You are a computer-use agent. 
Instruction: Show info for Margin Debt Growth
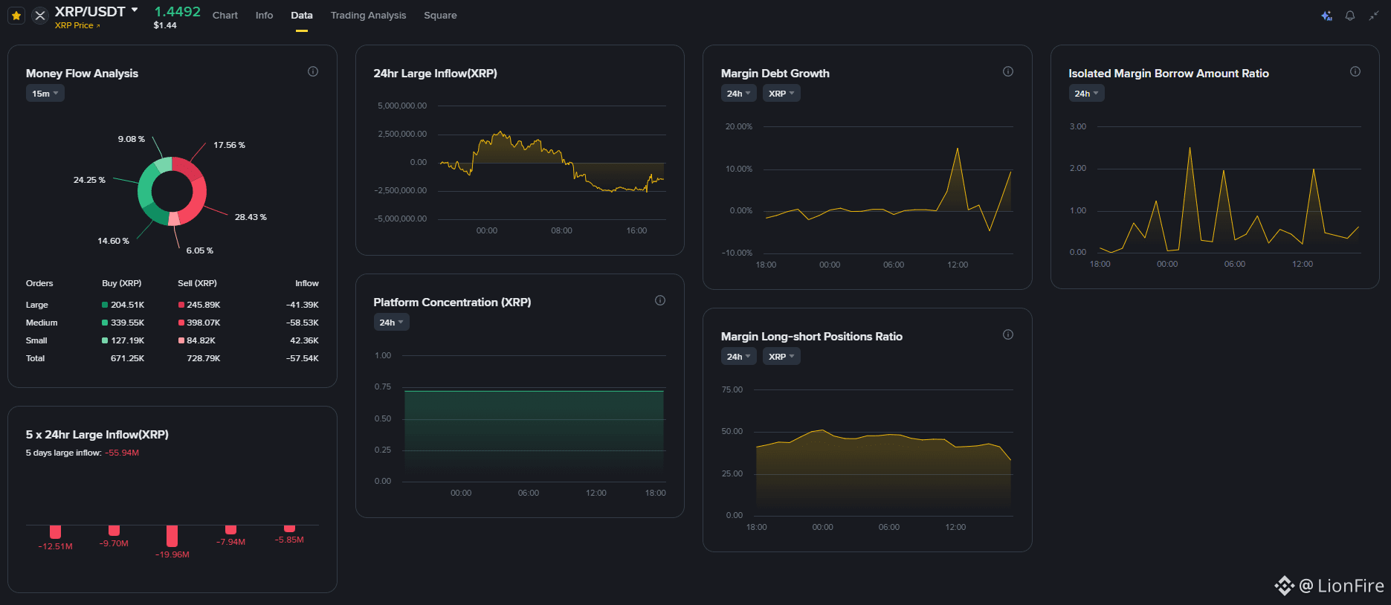pyautogui.click(x=1008, y=71)
